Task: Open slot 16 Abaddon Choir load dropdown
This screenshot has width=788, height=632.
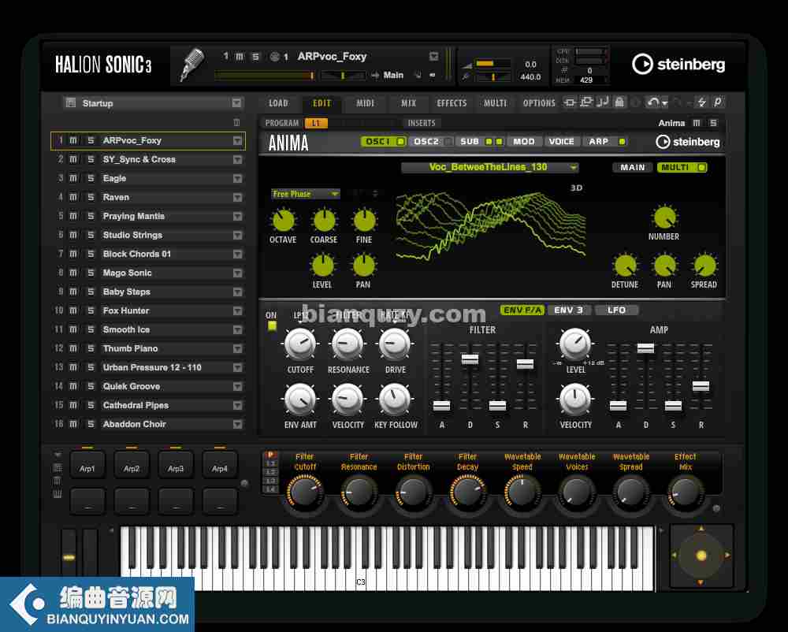Action: tap(238, 424)
